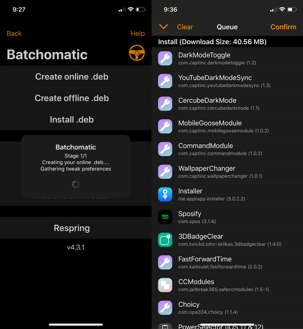Tap the Sposify green logo icon
303x329 pixels.
coord(165,217)
